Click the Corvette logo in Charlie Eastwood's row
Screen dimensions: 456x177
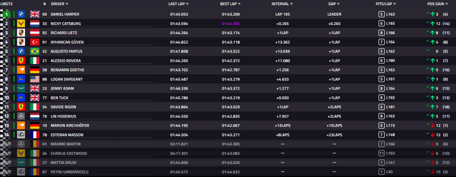[21, 153]
